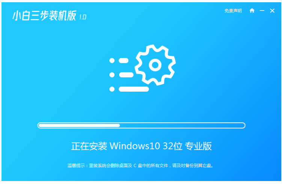Click the center hole of the gear
This screenshot has height=184, width=282.
155,65
